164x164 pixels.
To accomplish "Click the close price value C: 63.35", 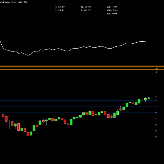I will pyautogui.click(x=59, y=10).
